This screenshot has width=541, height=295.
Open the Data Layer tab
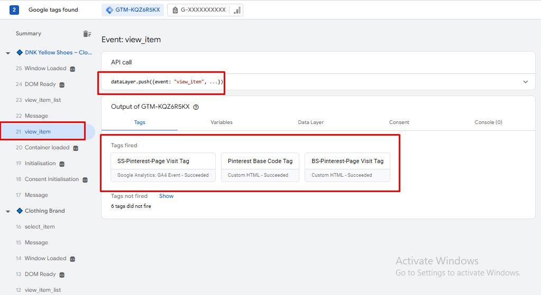310,122
